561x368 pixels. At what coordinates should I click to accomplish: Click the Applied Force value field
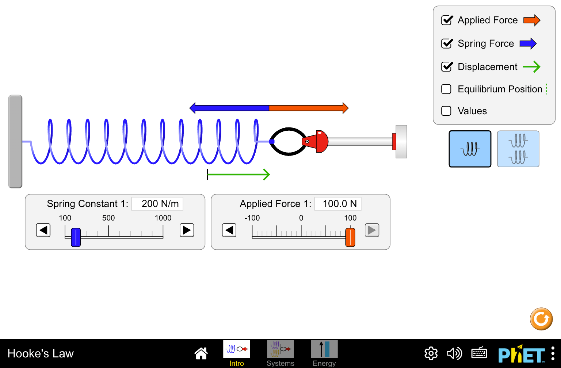pos(337,204)
